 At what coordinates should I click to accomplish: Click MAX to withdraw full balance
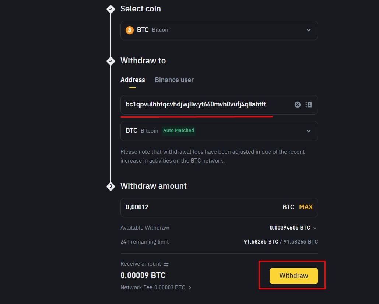306,207
